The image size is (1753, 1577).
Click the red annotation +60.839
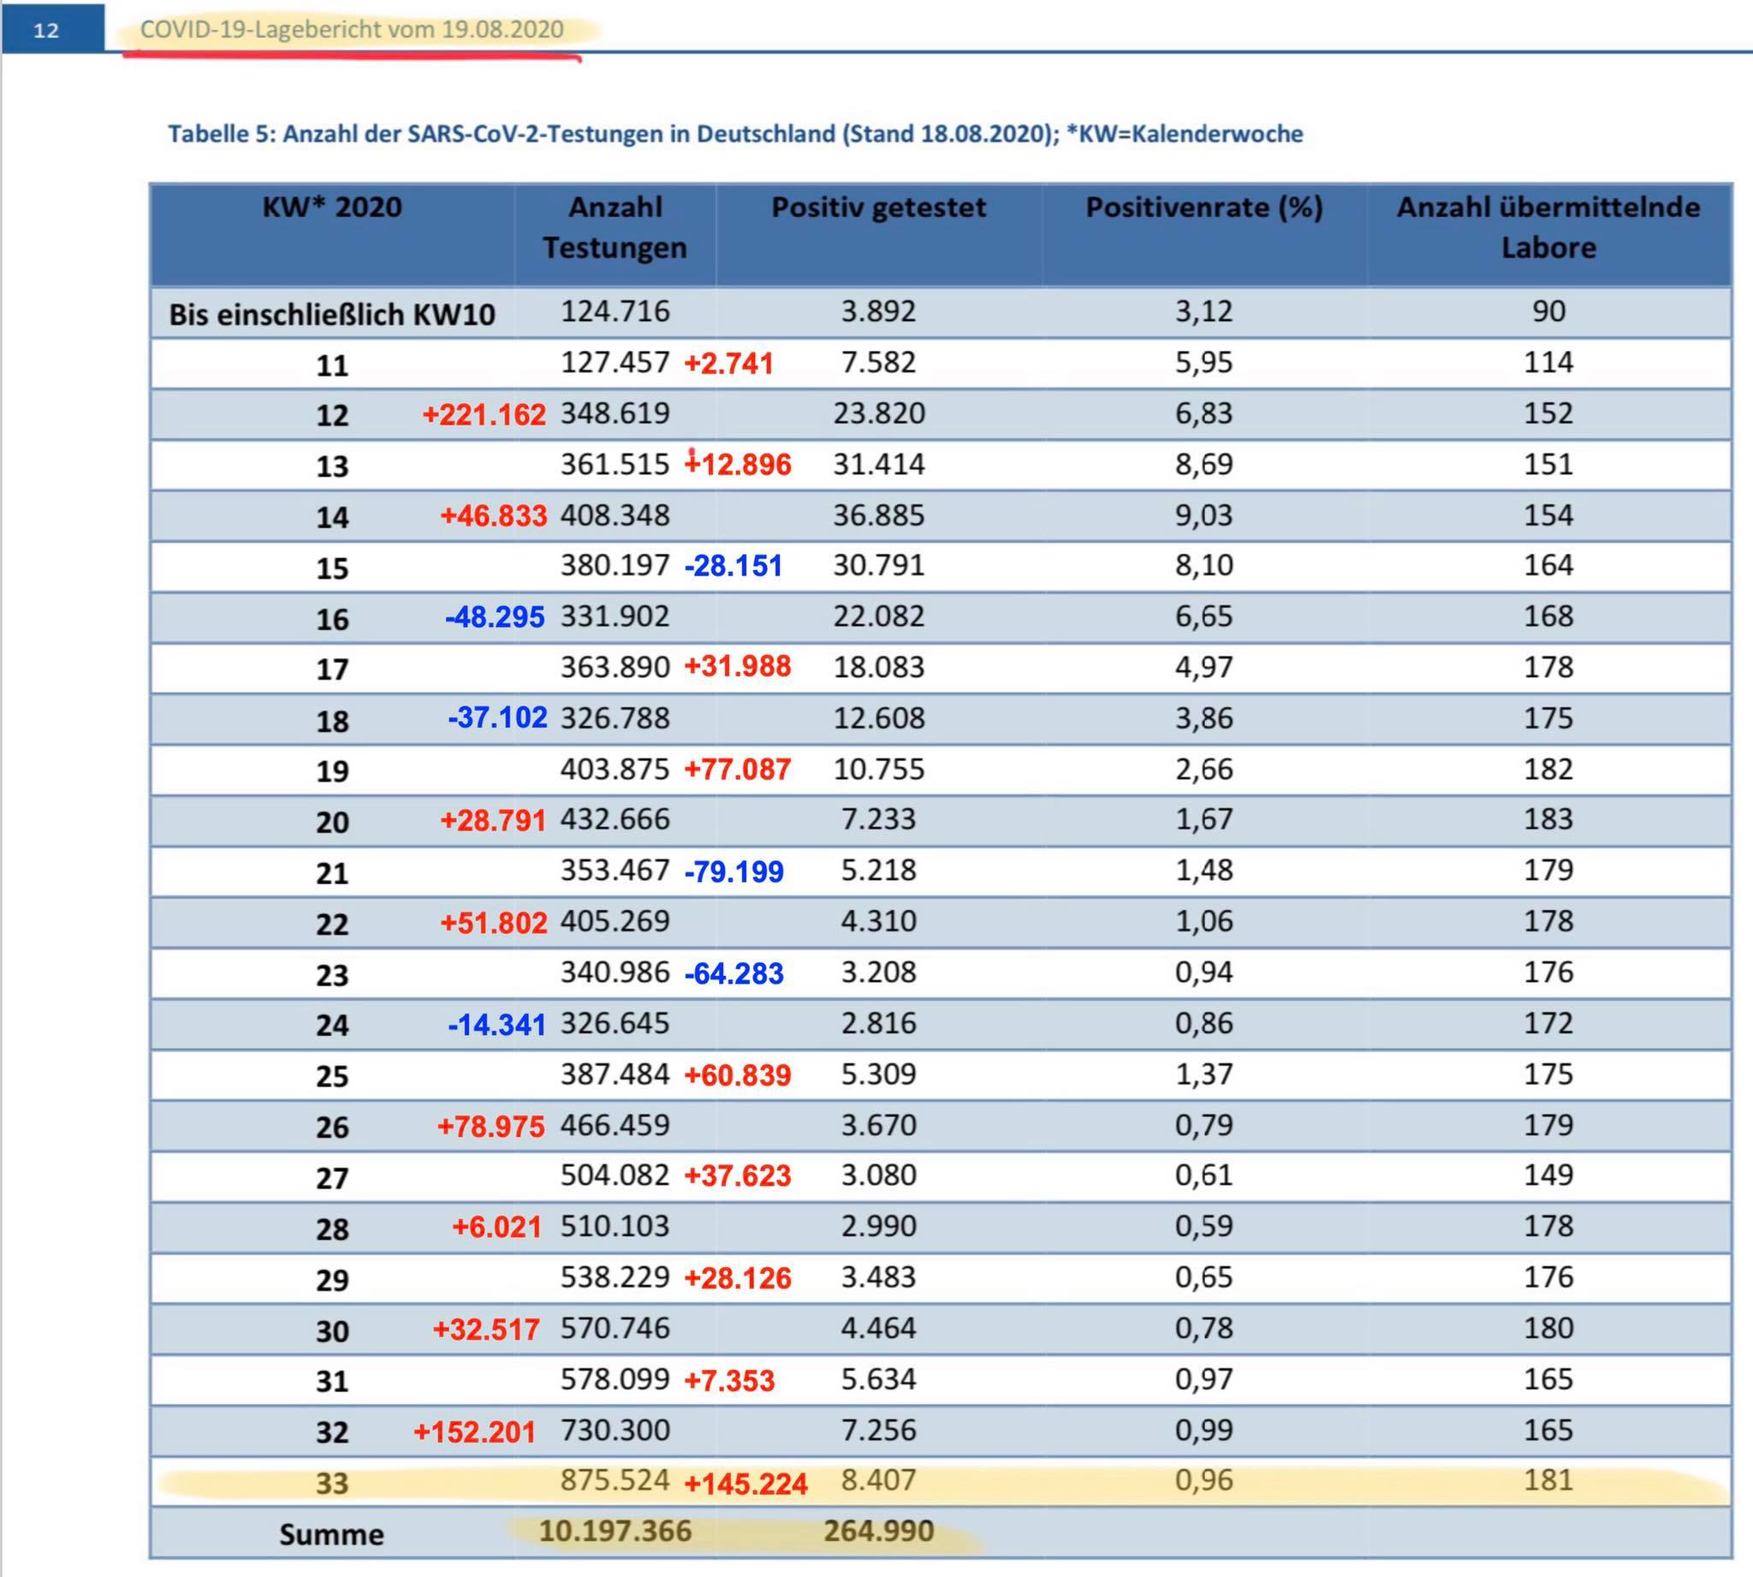737,1076
